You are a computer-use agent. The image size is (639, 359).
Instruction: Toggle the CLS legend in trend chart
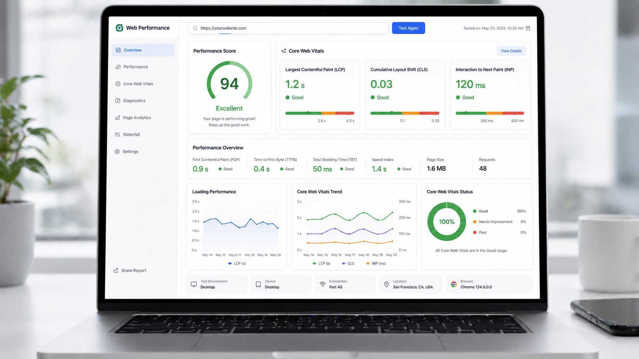pyautogui.click(x=348, y=264)
